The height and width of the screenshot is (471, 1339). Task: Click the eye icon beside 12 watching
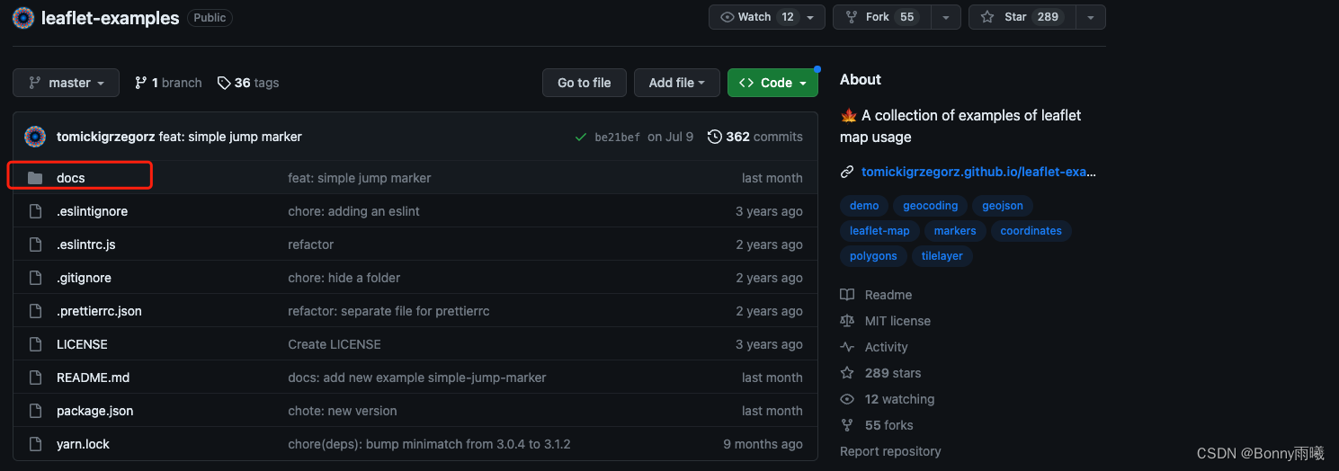(846, 399)
